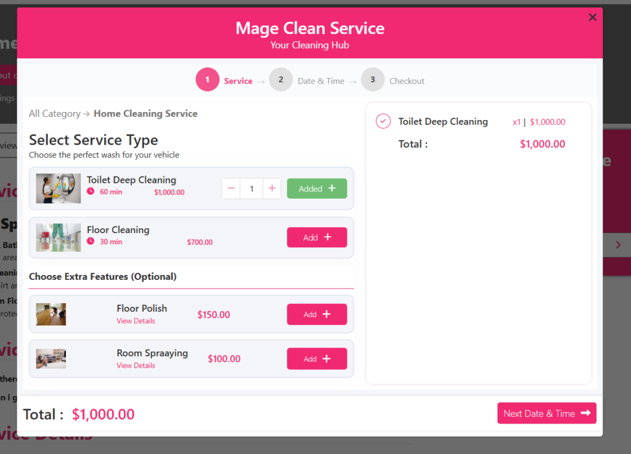Click the plus icon on the Added button
Viewport: 631px width, 454px height.
332,188
